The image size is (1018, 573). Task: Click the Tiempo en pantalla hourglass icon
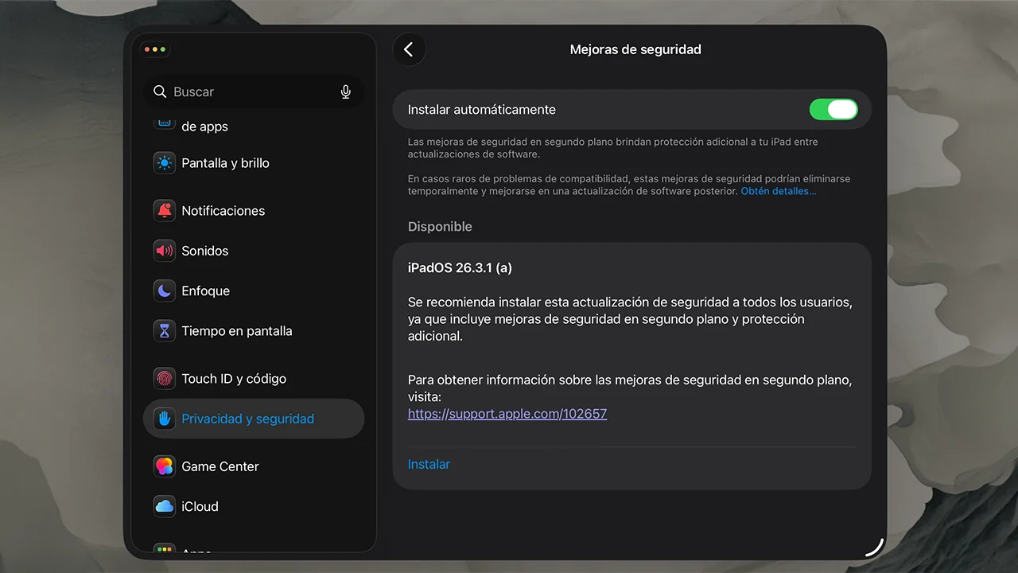click(165, 331)
